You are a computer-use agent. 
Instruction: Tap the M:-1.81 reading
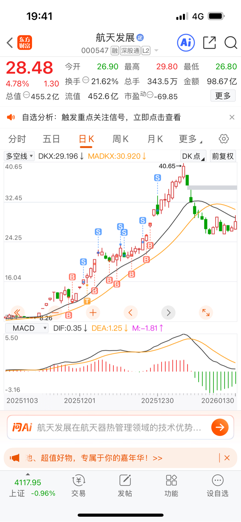pyautogui.click(x=148, y=328)
